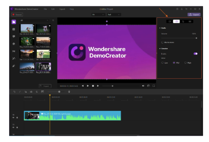
Task: Open the shopping cart icon
Action: [x=186, y=9]
